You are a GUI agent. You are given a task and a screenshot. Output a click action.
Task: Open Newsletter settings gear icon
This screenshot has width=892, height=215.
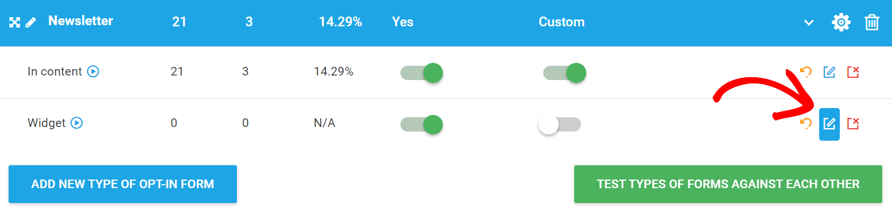click(842, 23)
